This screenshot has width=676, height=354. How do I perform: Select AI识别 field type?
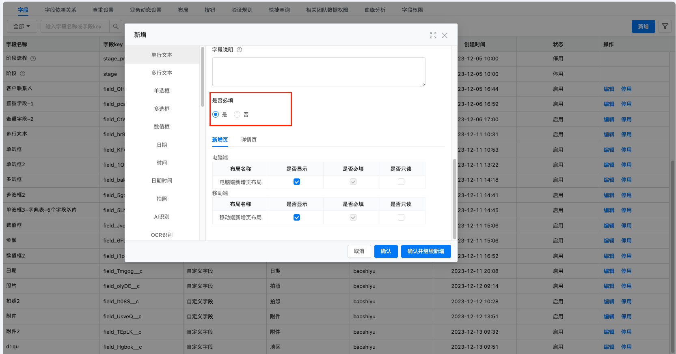coord(162,217)
